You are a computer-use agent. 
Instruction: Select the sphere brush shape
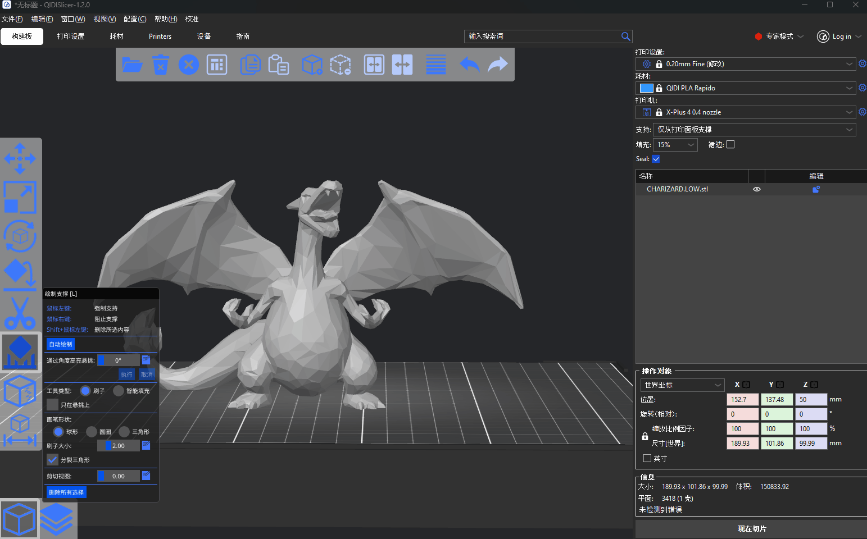point(58,432)
